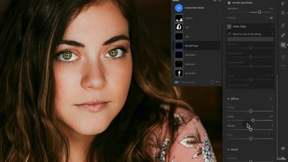The height and width of the screenshot is (162, 288).
Task: Click the Create New Mask label
Action: [194, 8]
